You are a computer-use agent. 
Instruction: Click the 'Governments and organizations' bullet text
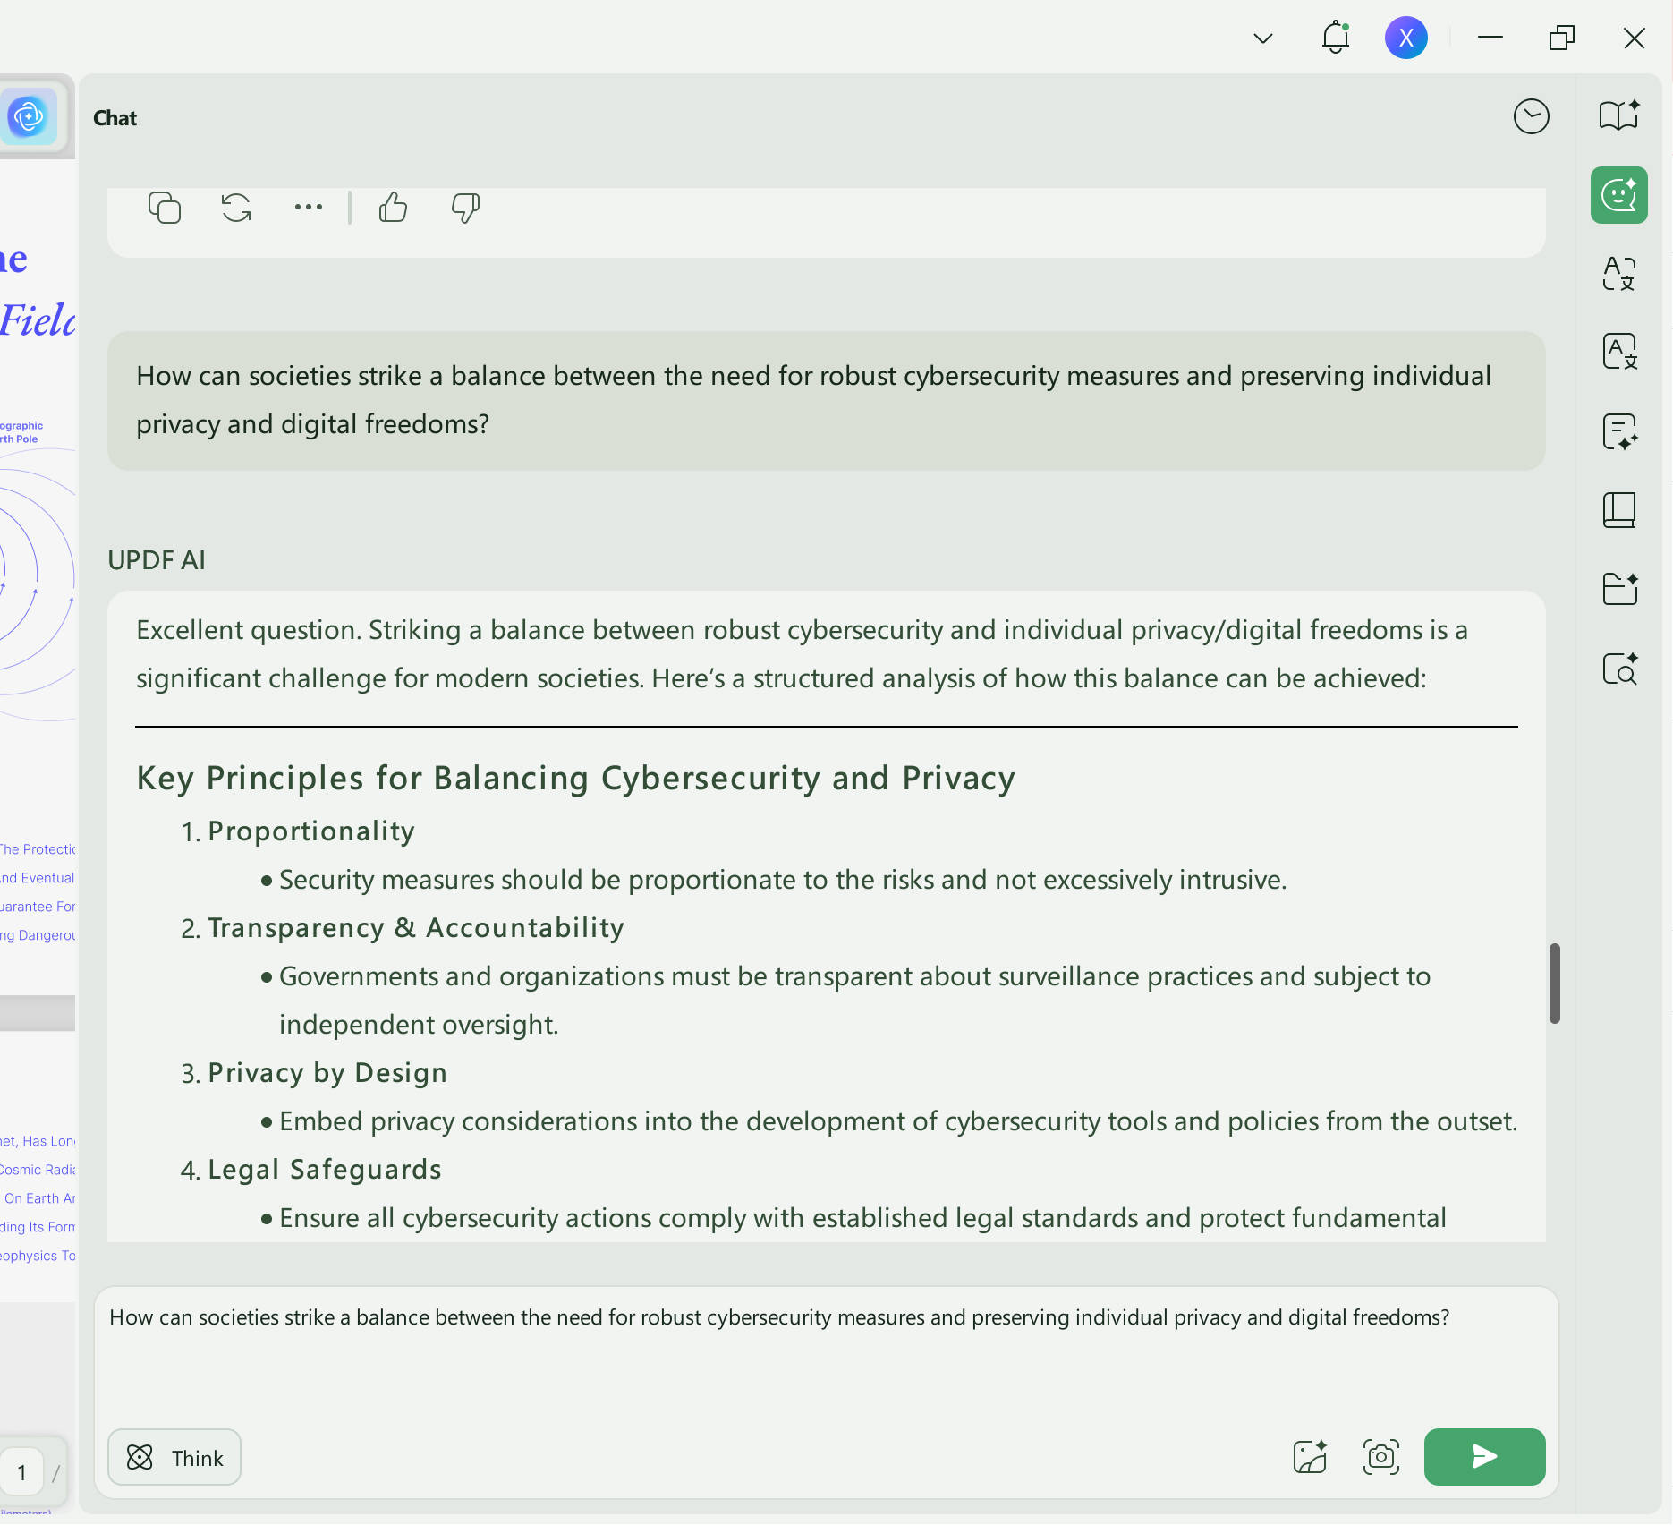pyautogui.click(x=855, y=1001)
